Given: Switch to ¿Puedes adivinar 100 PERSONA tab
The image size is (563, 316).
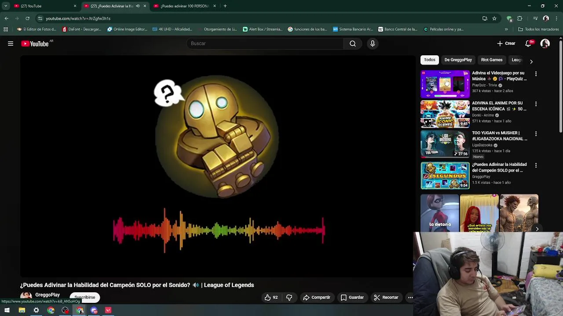Looking at the screenshot, I should pyautogui.click(x=185, y=6).
